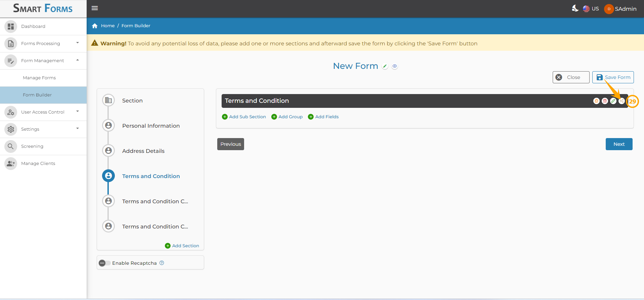Select Form Builder submenu item
Screen dimensions: 644x300
43,95
